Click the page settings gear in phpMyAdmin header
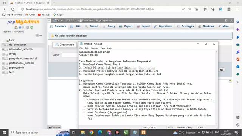 pyautogui.click(x=226, y=20)
